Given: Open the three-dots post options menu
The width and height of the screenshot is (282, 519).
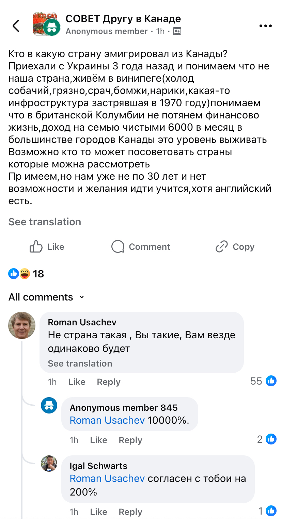Looking at the screenshot, I should [265, 26].
